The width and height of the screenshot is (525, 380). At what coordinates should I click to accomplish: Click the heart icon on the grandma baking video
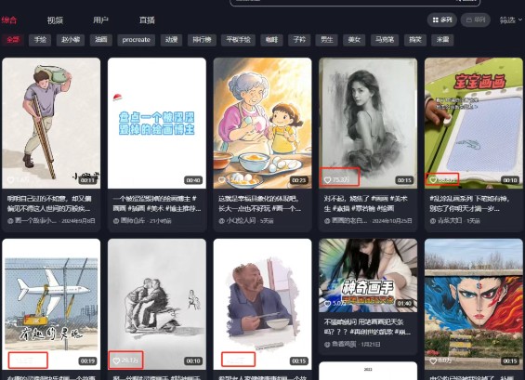click(222, 180)
